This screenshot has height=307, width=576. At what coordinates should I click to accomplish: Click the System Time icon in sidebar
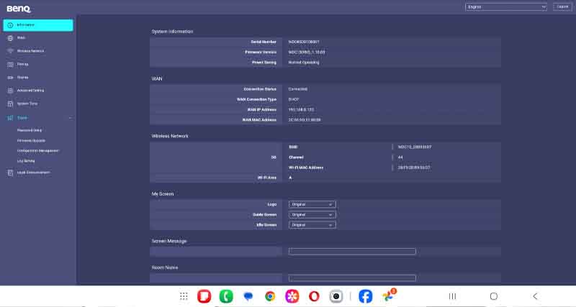pyautogui.click(x=10, y=104)
